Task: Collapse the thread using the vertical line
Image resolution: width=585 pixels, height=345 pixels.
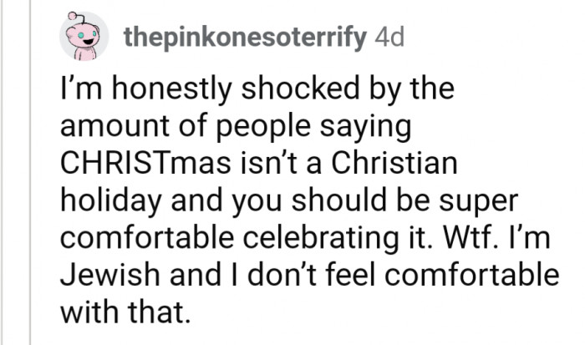Action: tap(30, 172)
